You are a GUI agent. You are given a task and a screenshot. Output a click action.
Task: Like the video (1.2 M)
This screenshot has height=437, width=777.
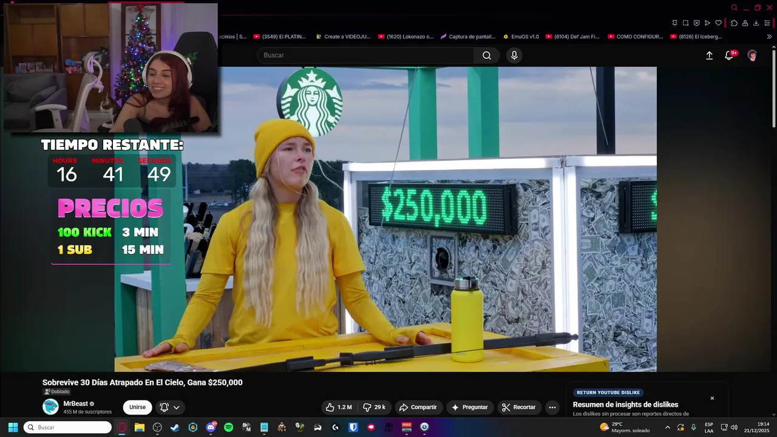(339, 407)
